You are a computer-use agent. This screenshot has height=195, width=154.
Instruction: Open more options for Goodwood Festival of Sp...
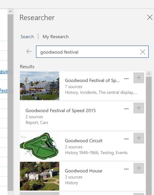tap(126, 79)
